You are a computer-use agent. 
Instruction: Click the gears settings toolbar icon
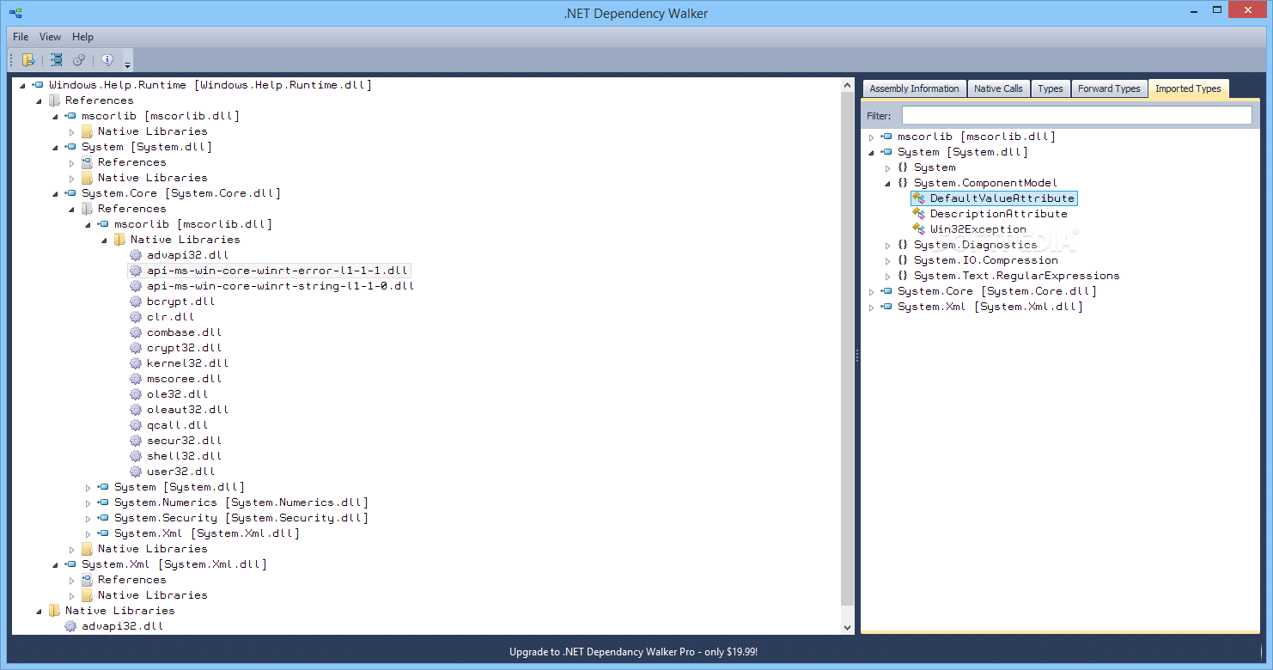click(79, 60)
